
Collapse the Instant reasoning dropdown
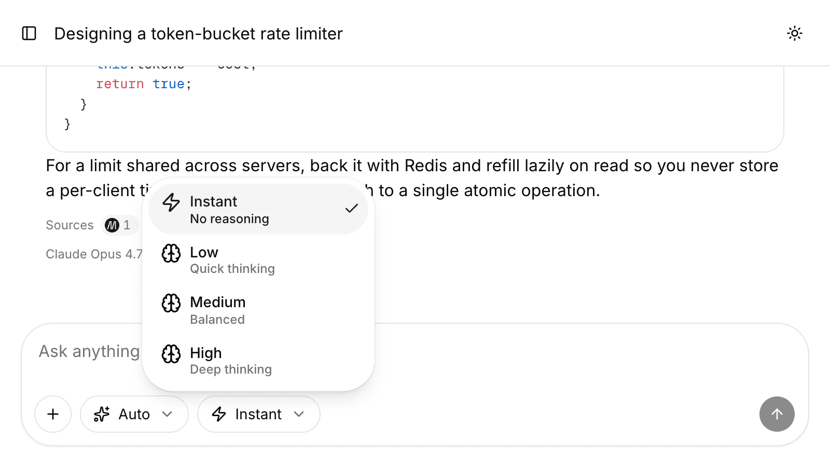(259, 414)
